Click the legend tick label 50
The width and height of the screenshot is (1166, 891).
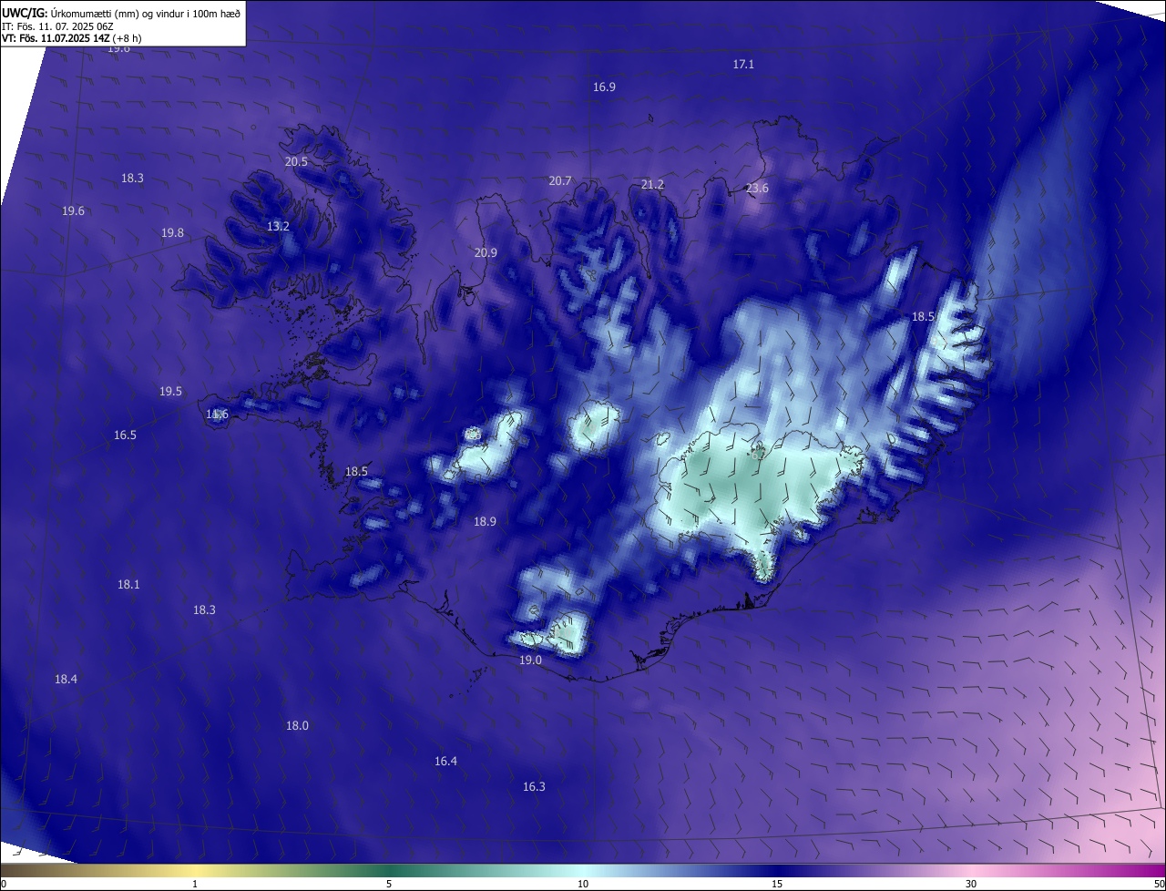pyautogui.click(x=1159, y=885)
